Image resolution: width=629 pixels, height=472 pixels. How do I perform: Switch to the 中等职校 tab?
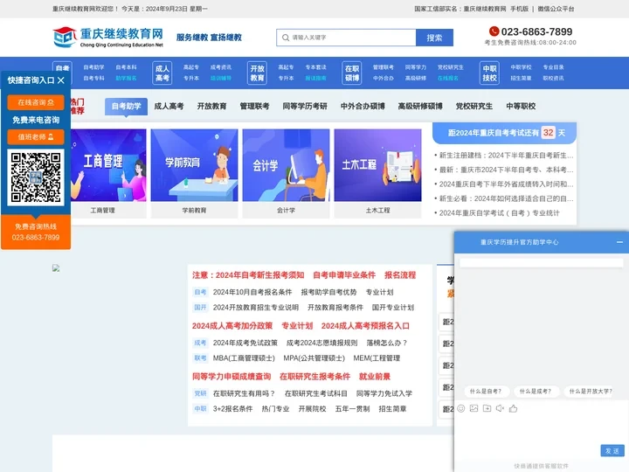(521, 107)
